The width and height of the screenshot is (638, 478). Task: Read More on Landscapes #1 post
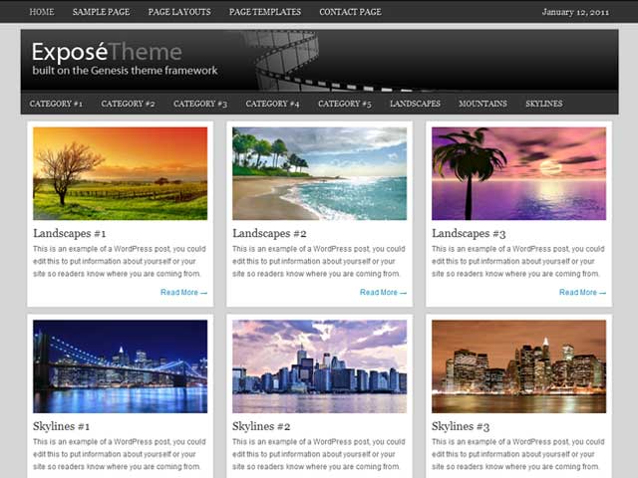click(183, 292)
